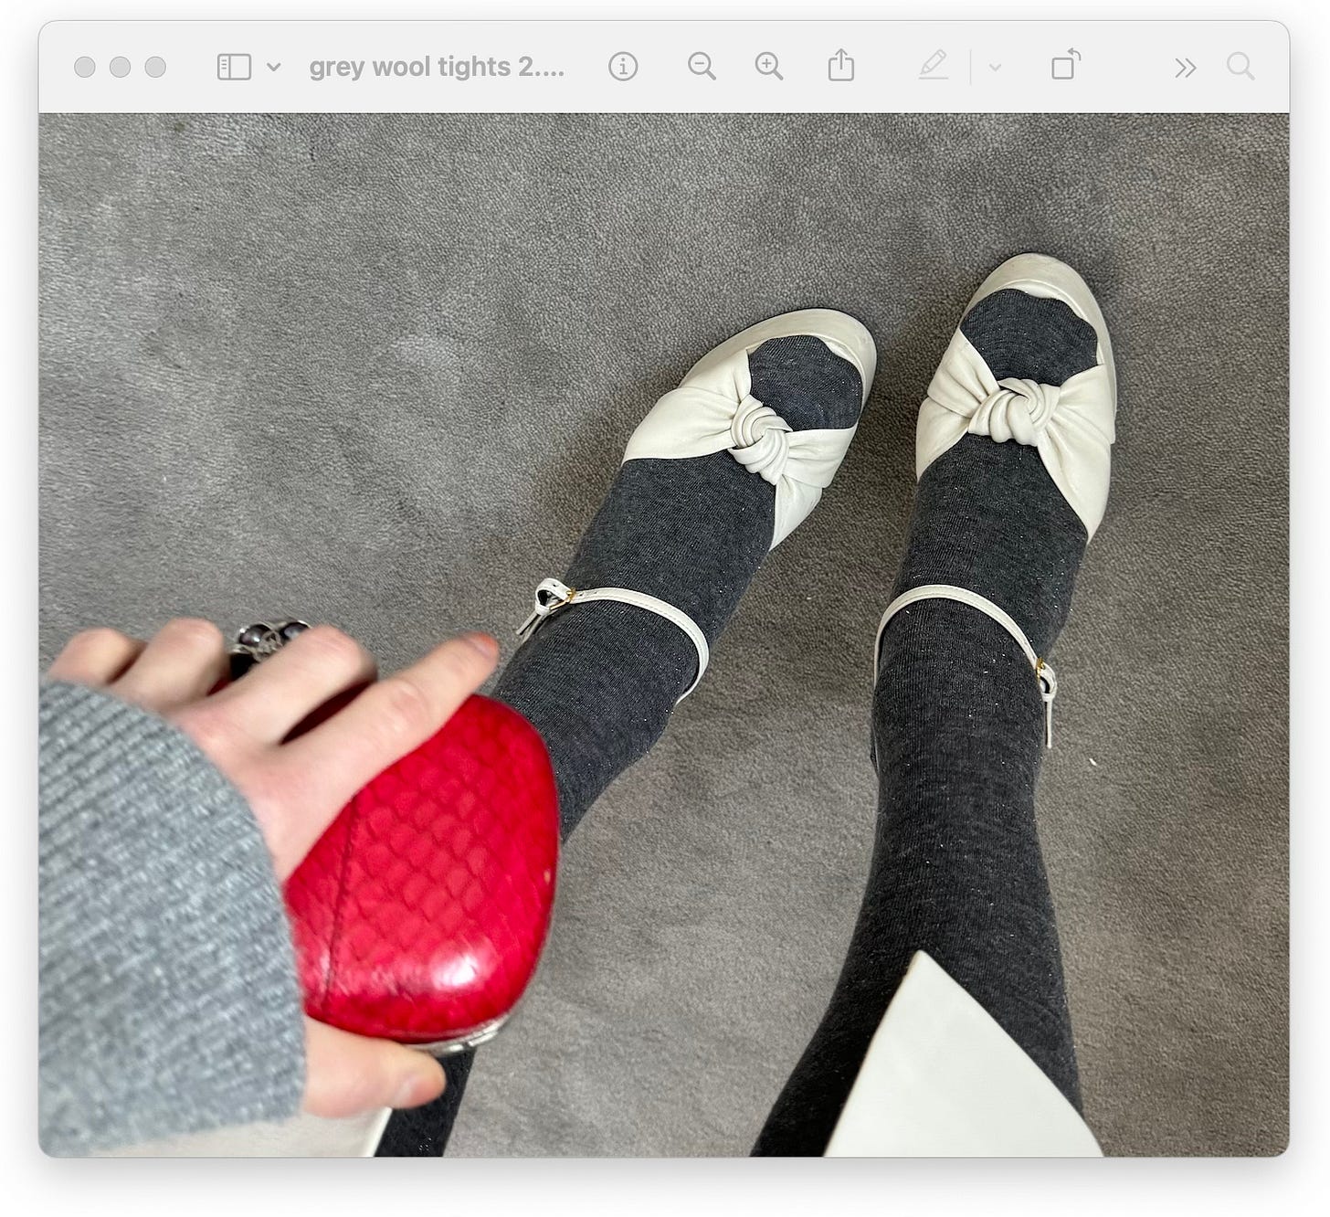Image resolution: width=1330 pixels, height=1217 pixels.
Task: Open the Share menu
Action: pyautogui.click(x=841, y=66)
